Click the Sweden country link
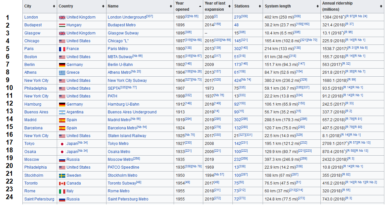The width and height of the screenshot is (386, 205). [74, 175]
